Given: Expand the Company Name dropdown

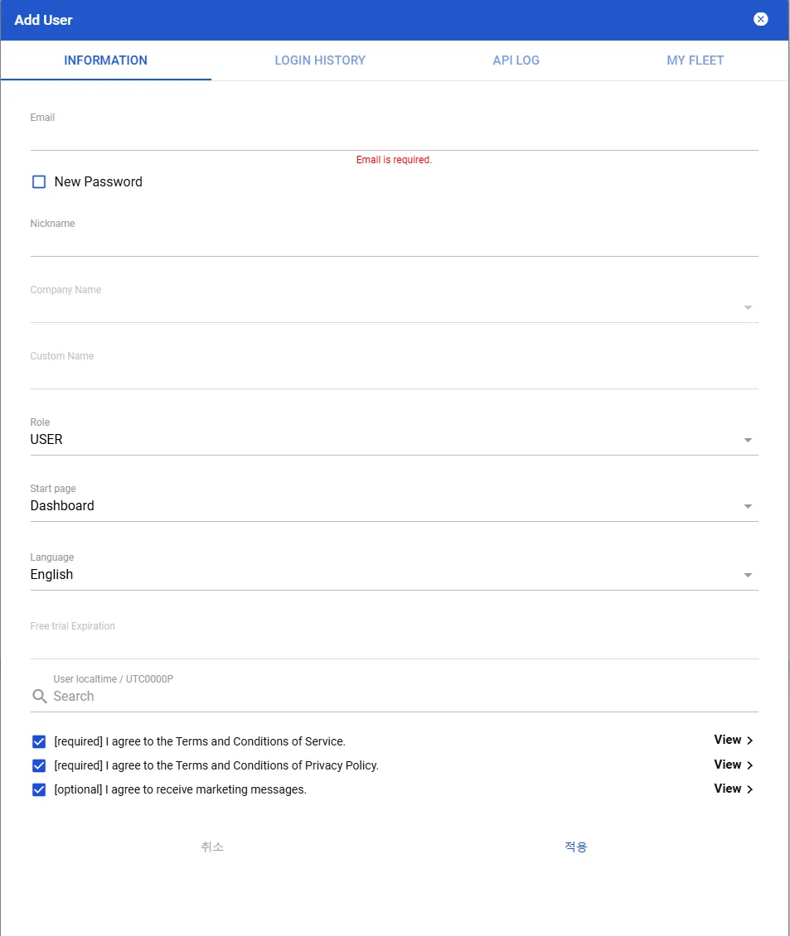Looking at the screenshot, I should point(394,307).
